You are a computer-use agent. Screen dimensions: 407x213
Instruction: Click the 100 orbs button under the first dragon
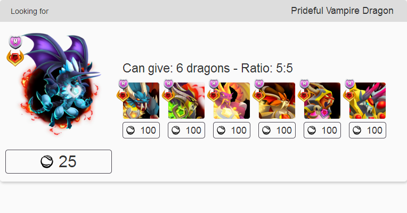click(x=141, y=130)
